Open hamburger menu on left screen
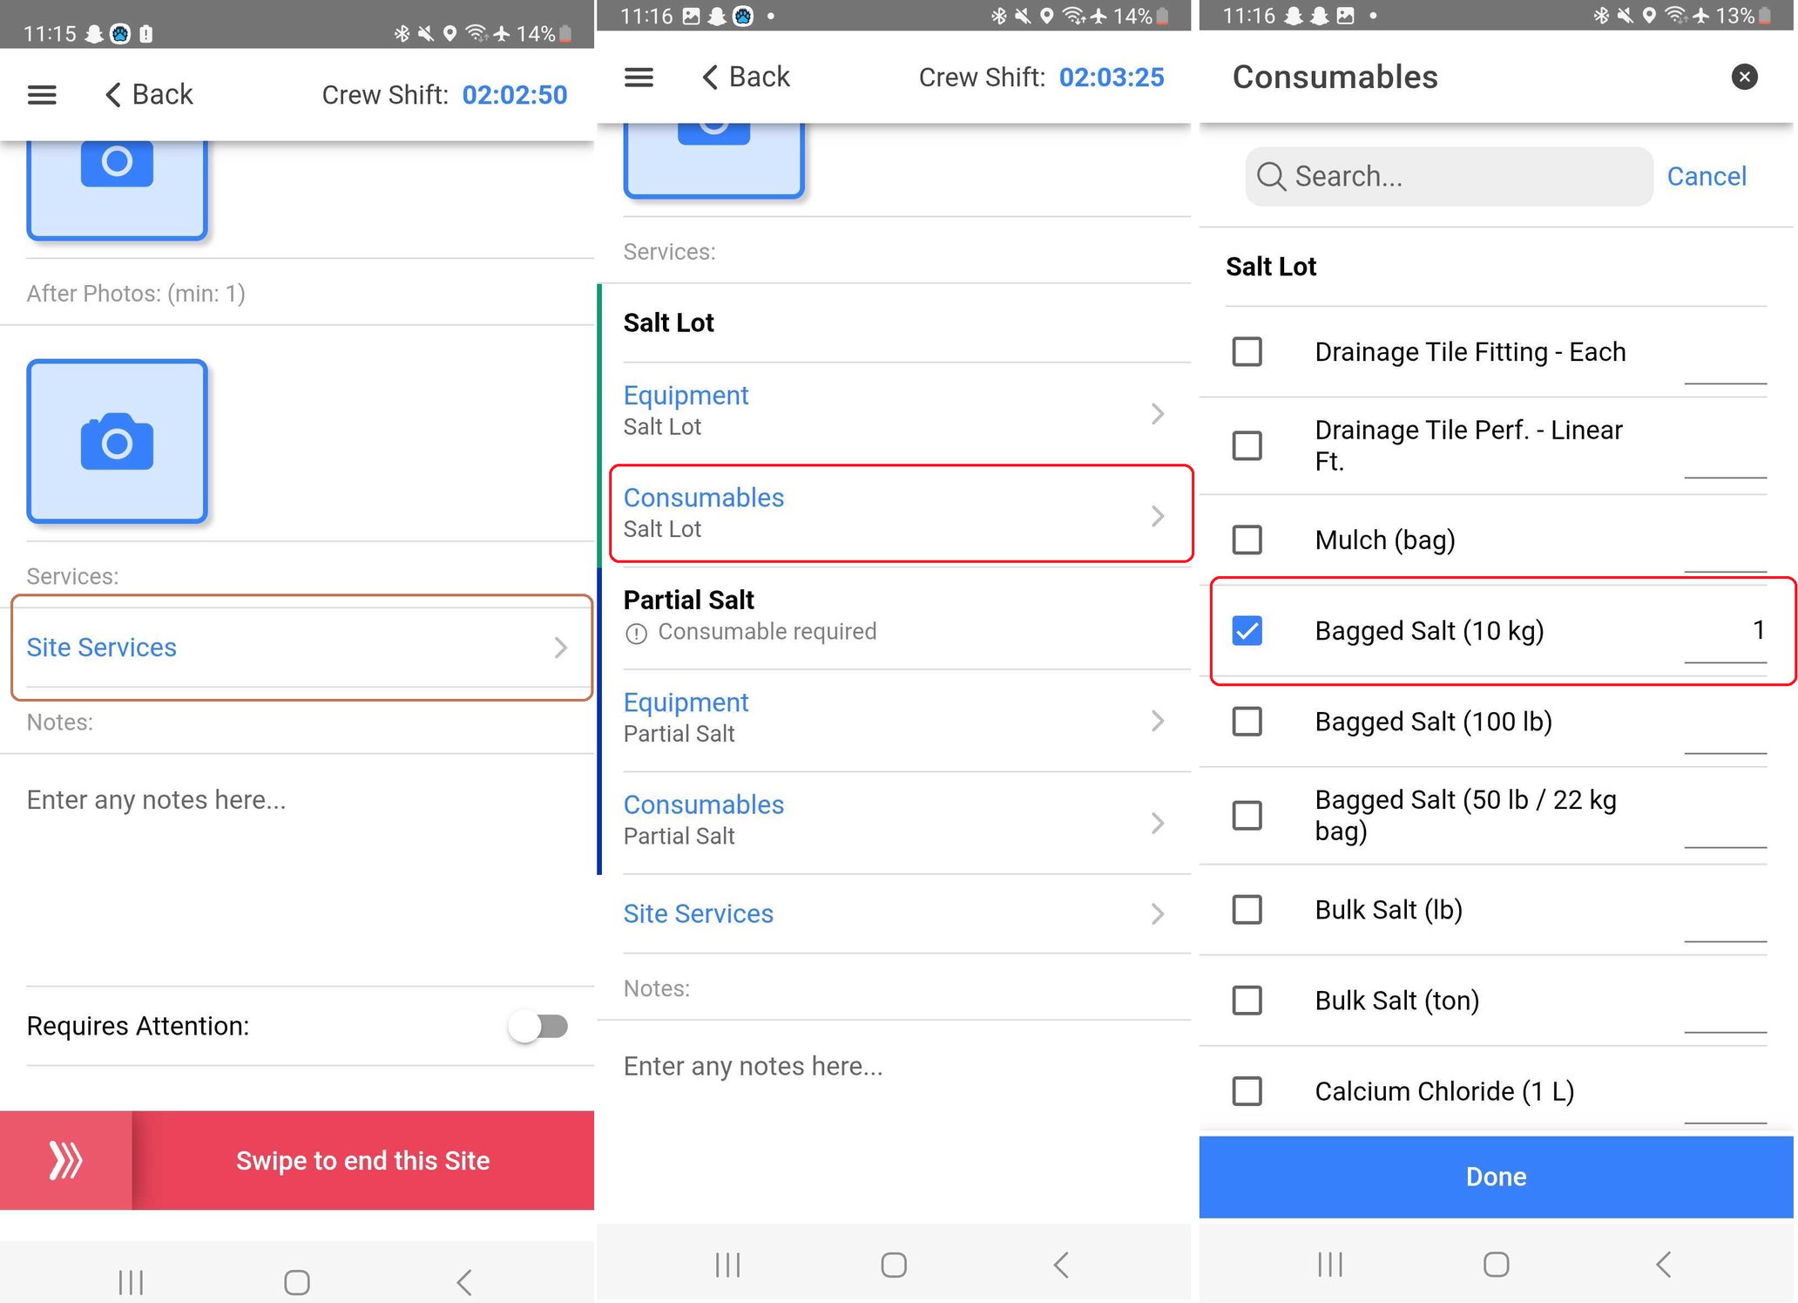1798x1303 pixels. [x=42, y=94]
